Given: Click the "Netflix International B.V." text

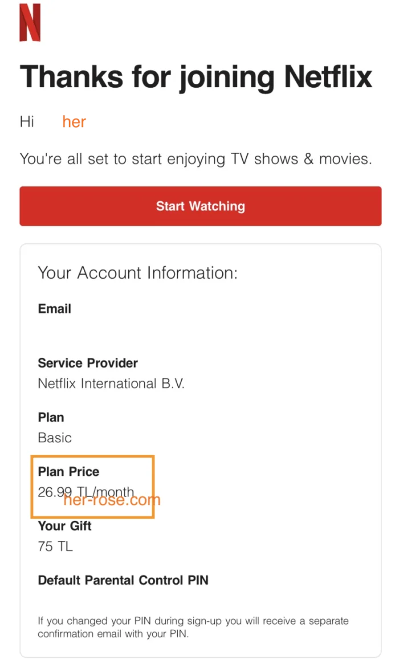Looking at the screenshot, I should point(111,384).
